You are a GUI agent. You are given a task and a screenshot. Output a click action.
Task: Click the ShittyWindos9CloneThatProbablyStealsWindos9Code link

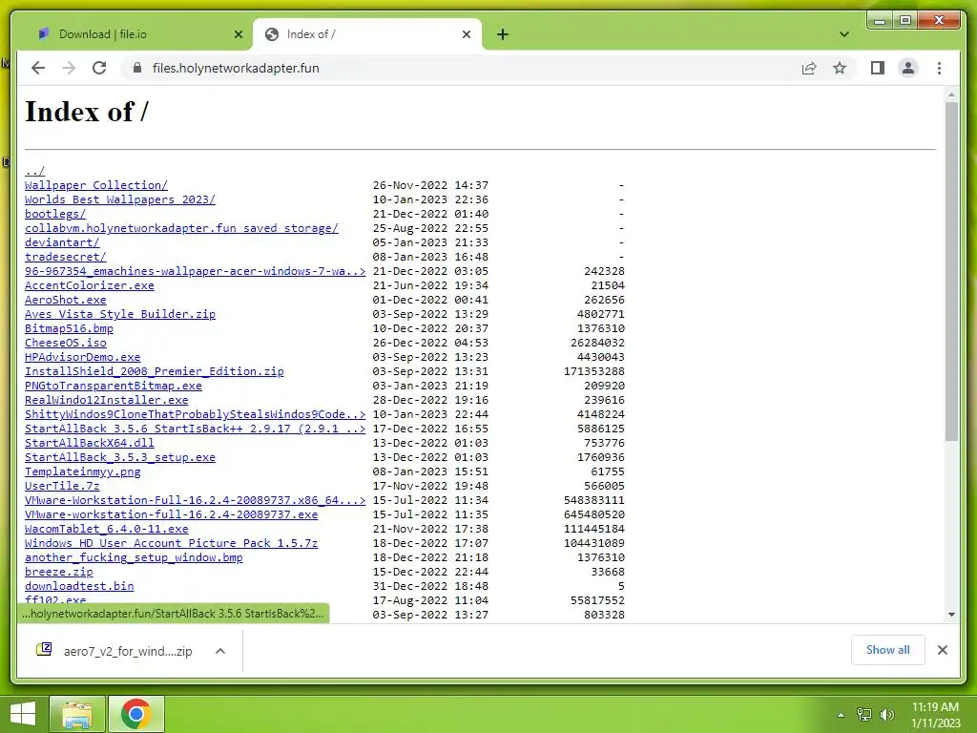(x=195, y=414)
